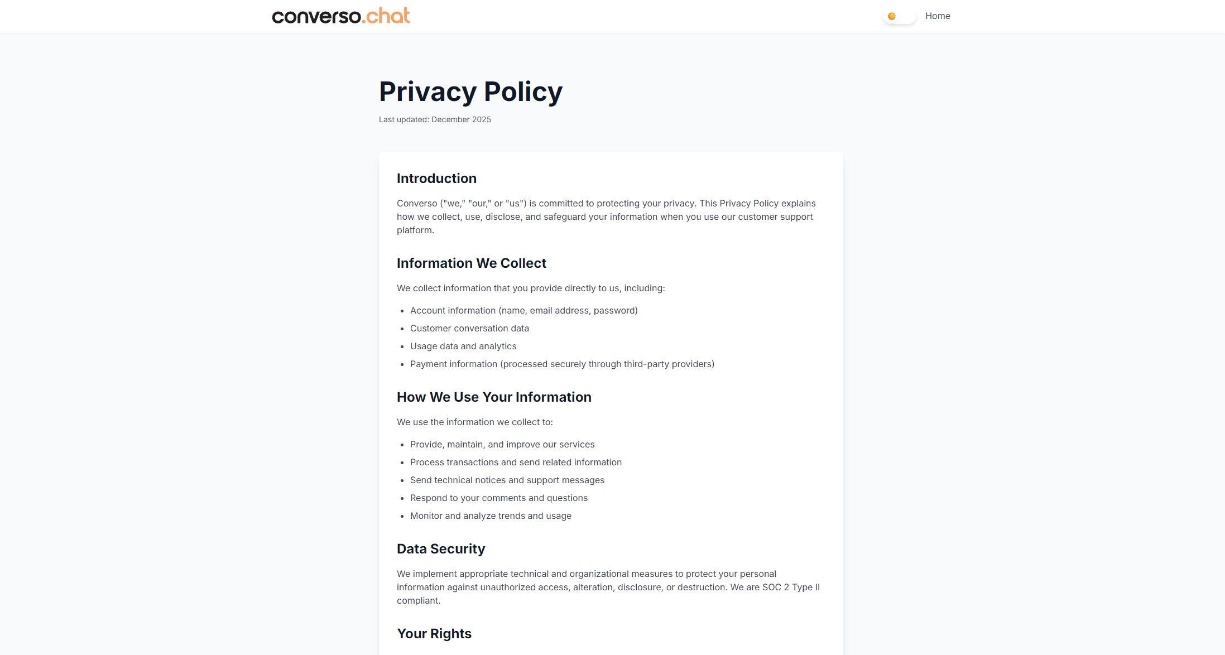Click 'Respond to your comments and questions'
This screenshot has height=655, width=1225.
coord(499,498)
